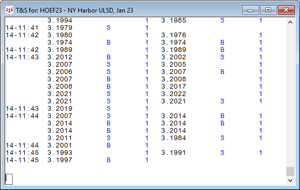Image resolution: width=300 pixels, height=190 pixels.
Task: Click the last trade price 3.1997
Action: [60, 160]
